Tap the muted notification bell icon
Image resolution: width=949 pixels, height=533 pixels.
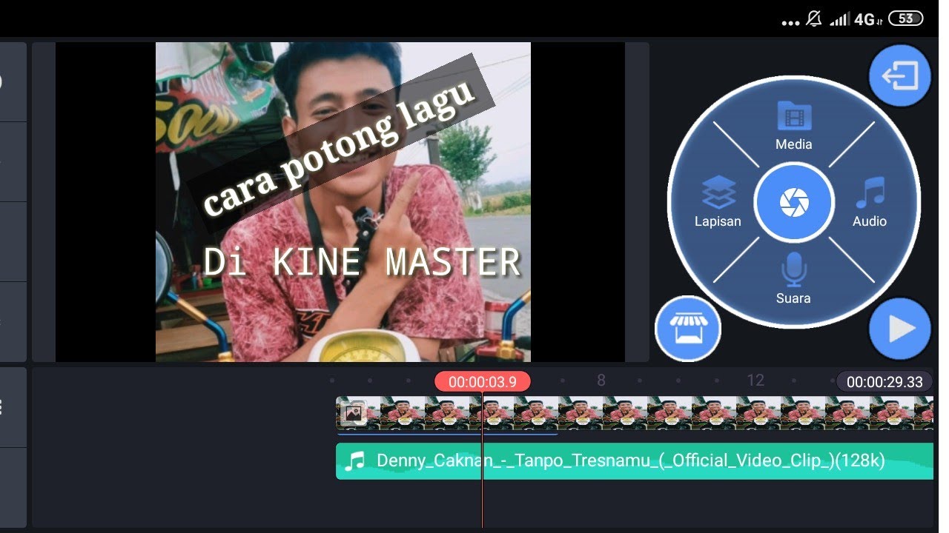[813, 19]
